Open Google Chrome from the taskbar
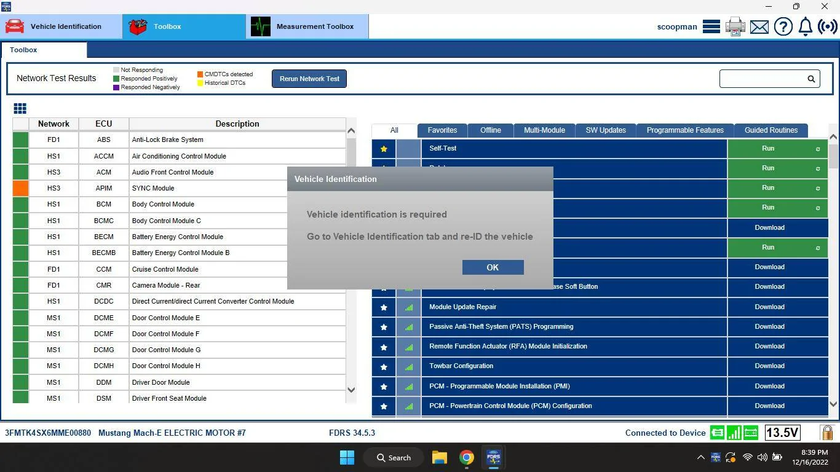The width and height of the screenshot is (840, 472). click(466, 457)
